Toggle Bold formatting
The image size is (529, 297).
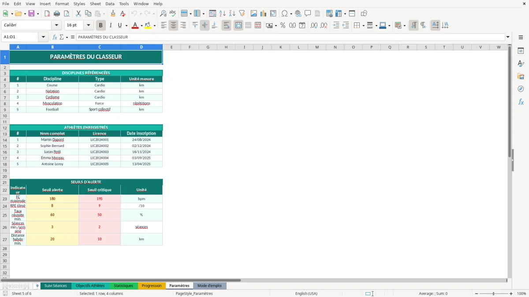pos(101,26)
